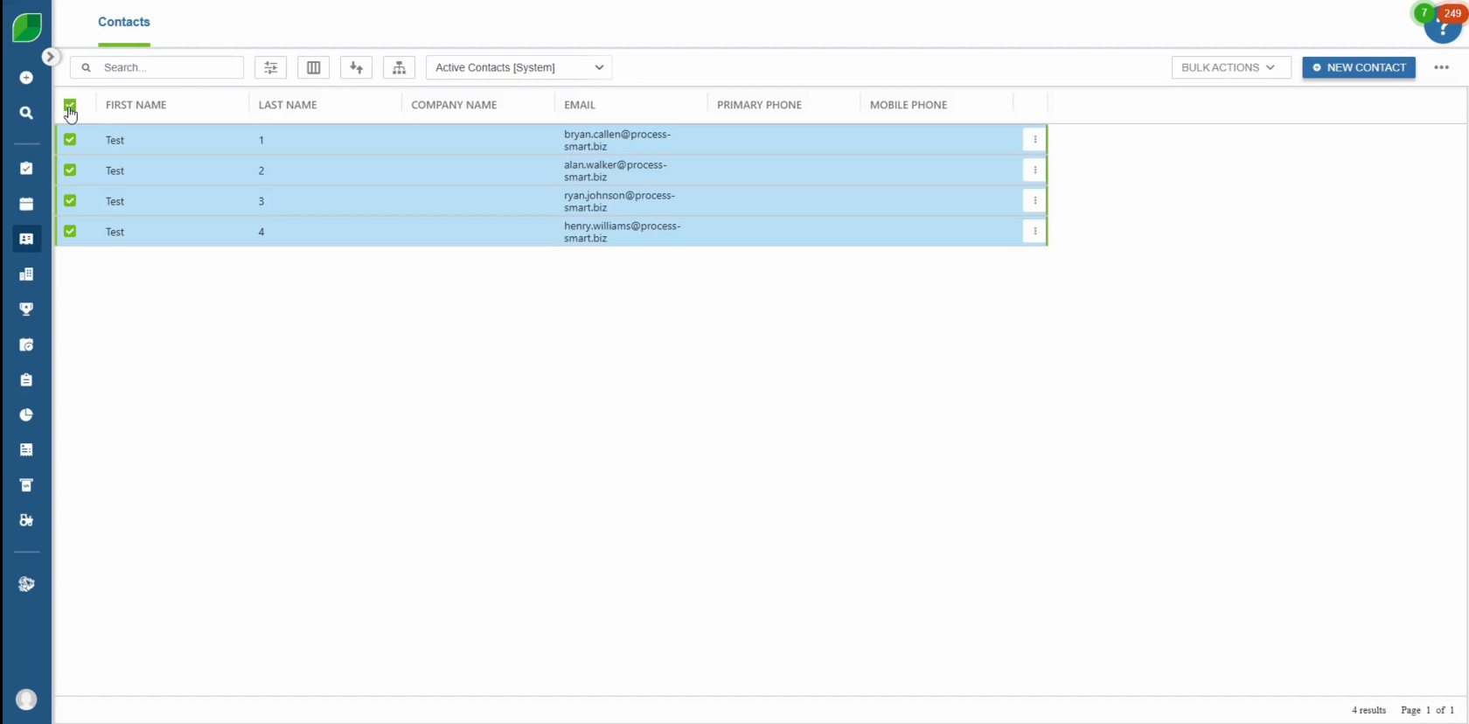Open the Active Contacts [System] view dropdown
The height and width of the screenshot is (724, 1469).
519,67
